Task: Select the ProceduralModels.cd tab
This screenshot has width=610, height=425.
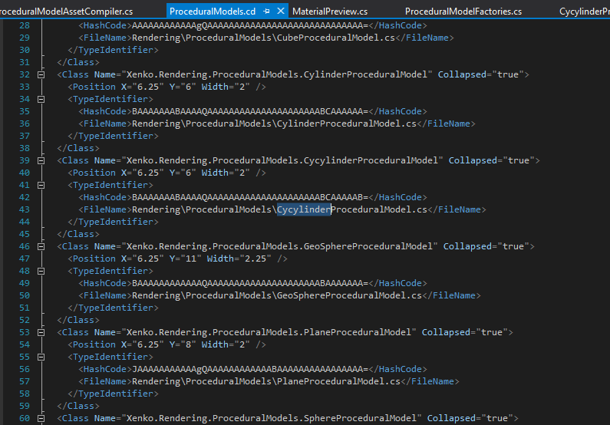Action: click(x=213, y=12)
